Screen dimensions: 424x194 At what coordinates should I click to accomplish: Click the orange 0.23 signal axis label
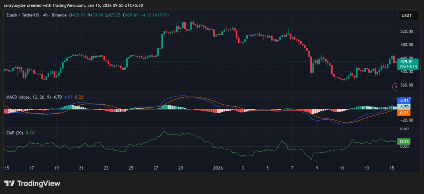(x=404, y=112)
